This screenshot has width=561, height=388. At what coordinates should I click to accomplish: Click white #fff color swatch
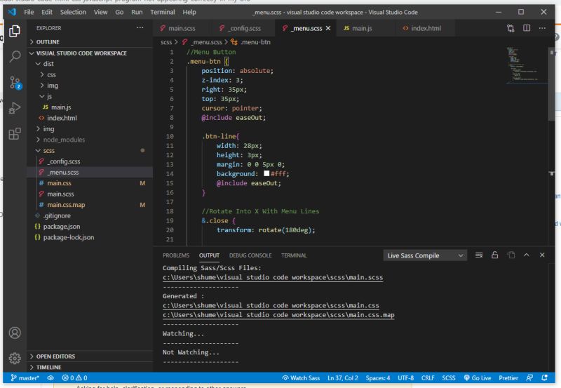[266, 173]
